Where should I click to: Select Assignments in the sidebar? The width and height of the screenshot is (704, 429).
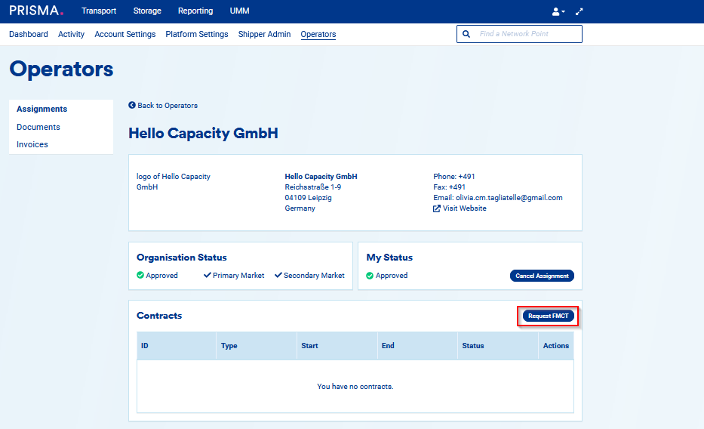pos(42,109)
